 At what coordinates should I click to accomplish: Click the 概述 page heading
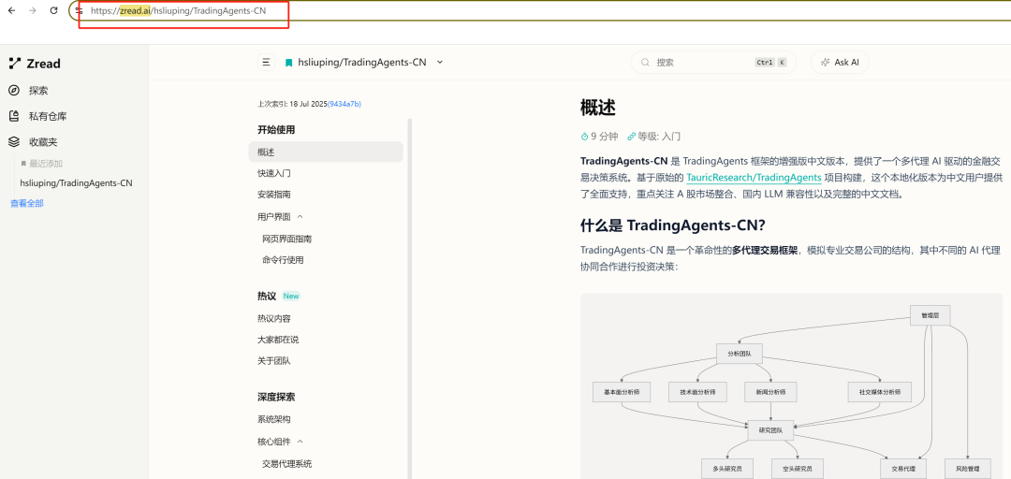597,108
